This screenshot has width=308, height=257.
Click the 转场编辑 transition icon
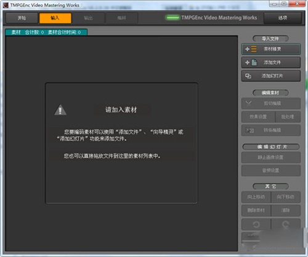coord(250,130)
